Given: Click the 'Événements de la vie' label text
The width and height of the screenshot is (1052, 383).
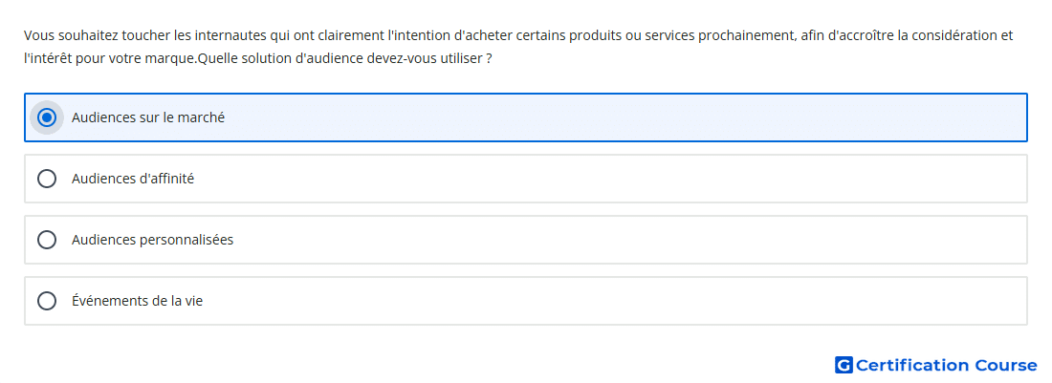Looking at the screenshot, I should coord(137,301).
